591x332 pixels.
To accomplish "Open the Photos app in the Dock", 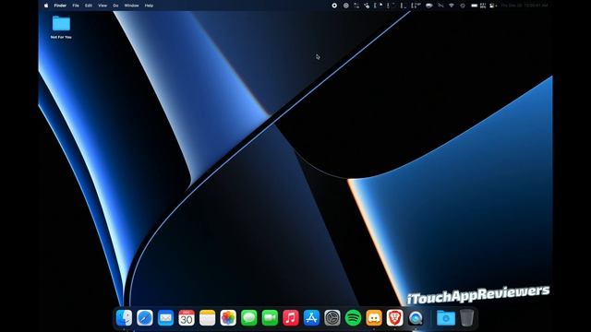I will coord(228,318).
